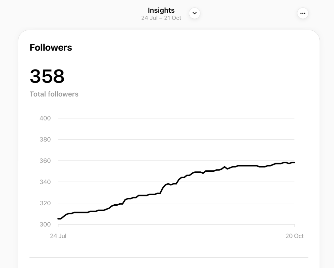Click the 400 y-axis label
The height and width of the screenshot is (268, 334).
(45, 118)
